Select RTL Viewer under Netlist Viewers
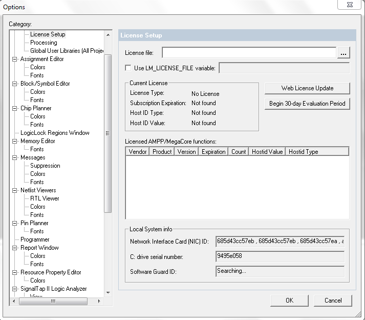 click(45, 198)
